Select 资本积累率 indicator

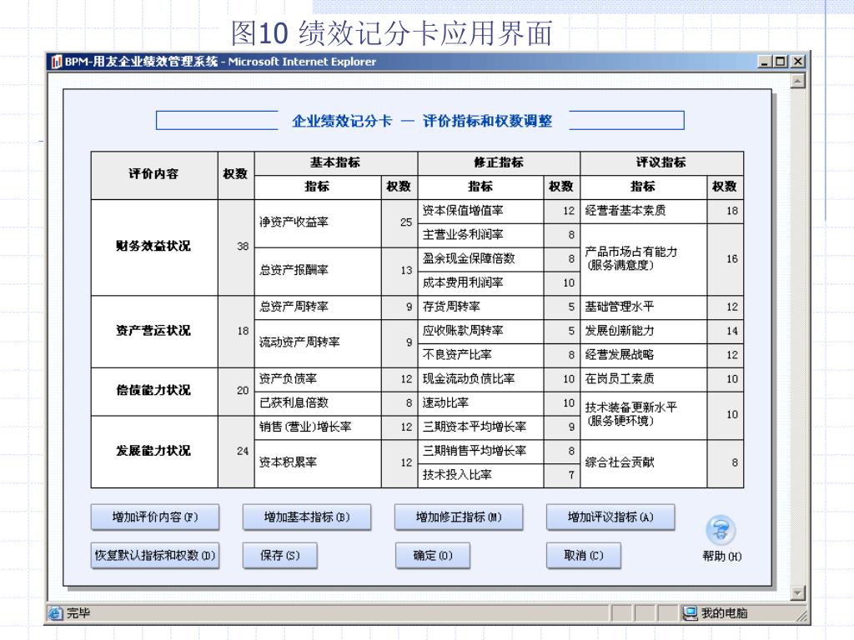(x=318, y=463)
